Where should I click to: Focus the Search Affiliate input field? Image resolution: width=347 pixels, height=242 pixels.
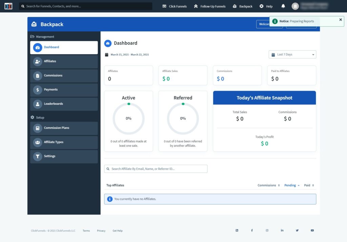coord(156,169)
